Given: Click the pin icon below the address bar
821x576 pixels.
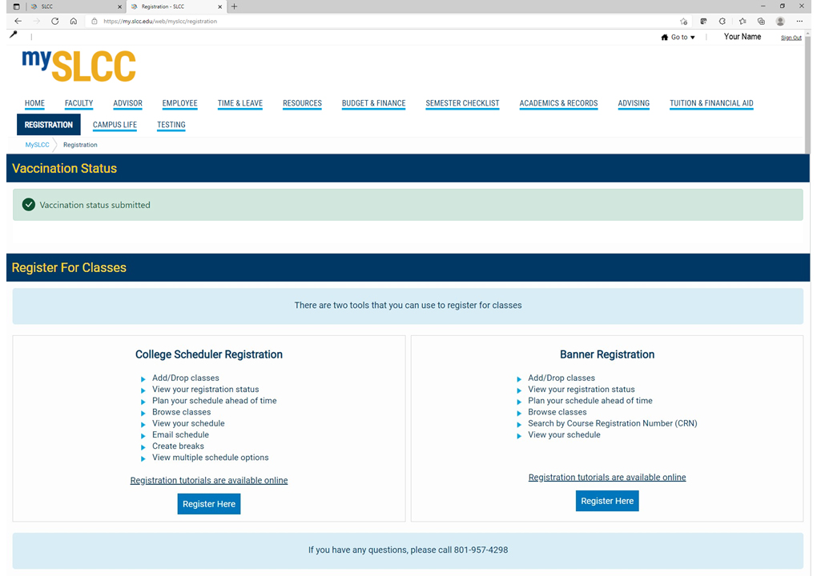Looking at the screenshot, I should point(14,36).
